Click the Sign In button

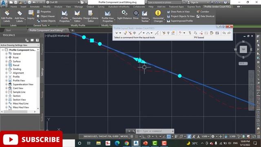(195, 2)
